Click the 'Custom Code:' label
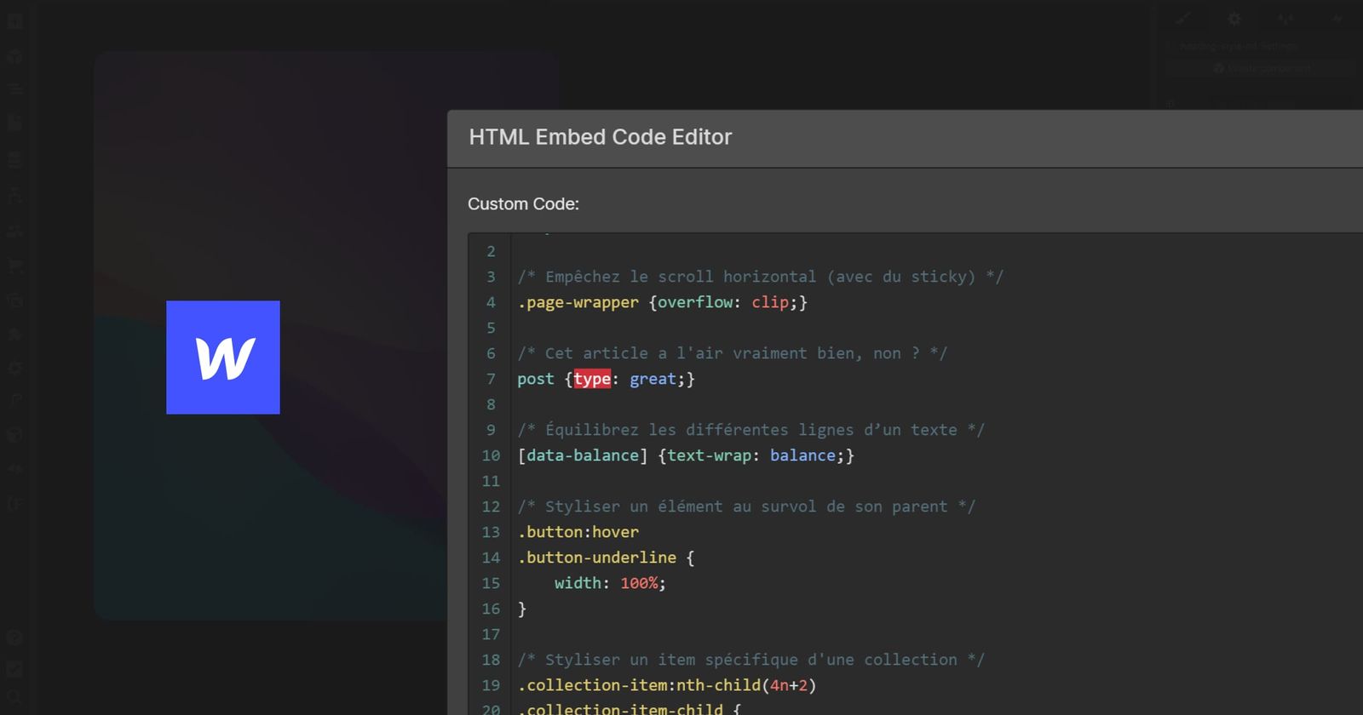Viewport: 1363px width, 715px height. point(523,204)
